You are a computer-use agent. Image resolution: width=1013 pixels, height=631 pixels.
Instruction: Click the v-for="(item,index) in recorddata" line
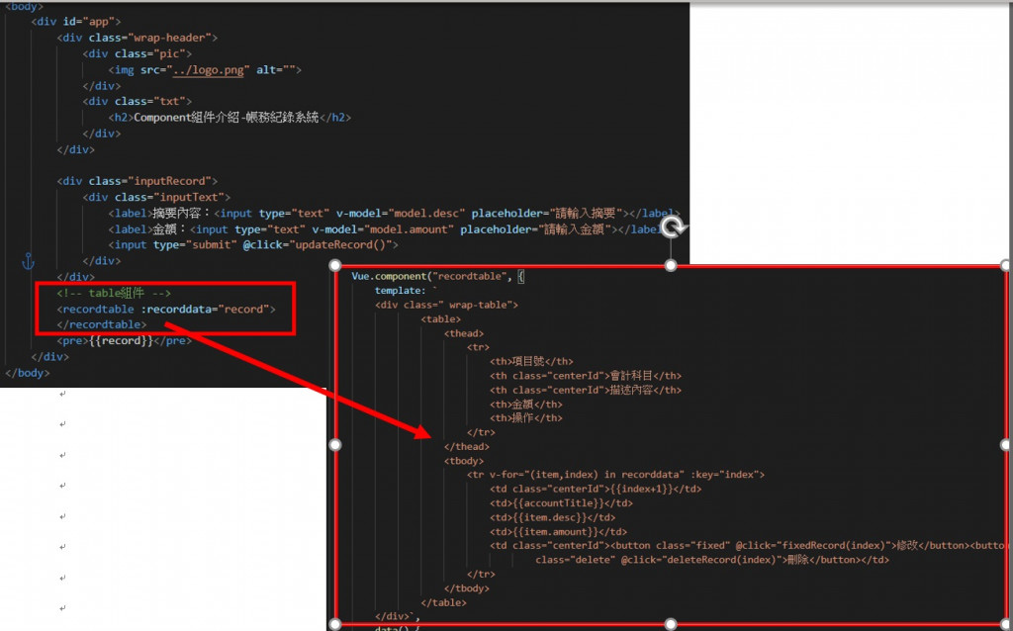[615, 475]
